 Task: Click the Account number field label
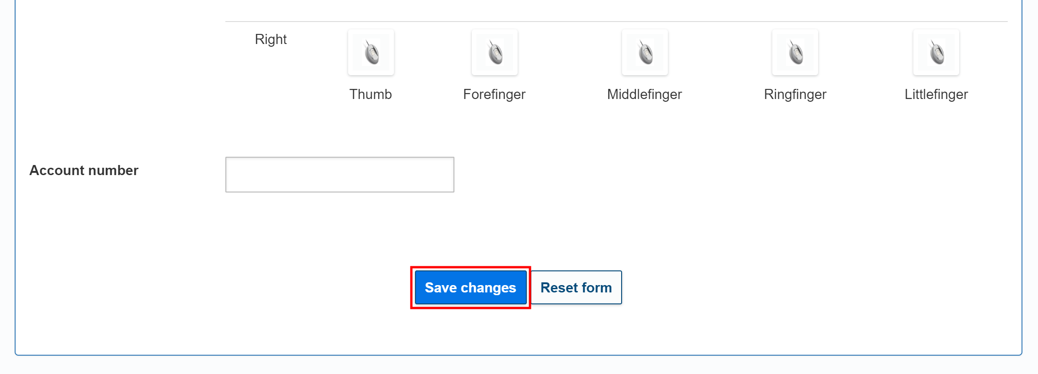(x=84, y=170)
